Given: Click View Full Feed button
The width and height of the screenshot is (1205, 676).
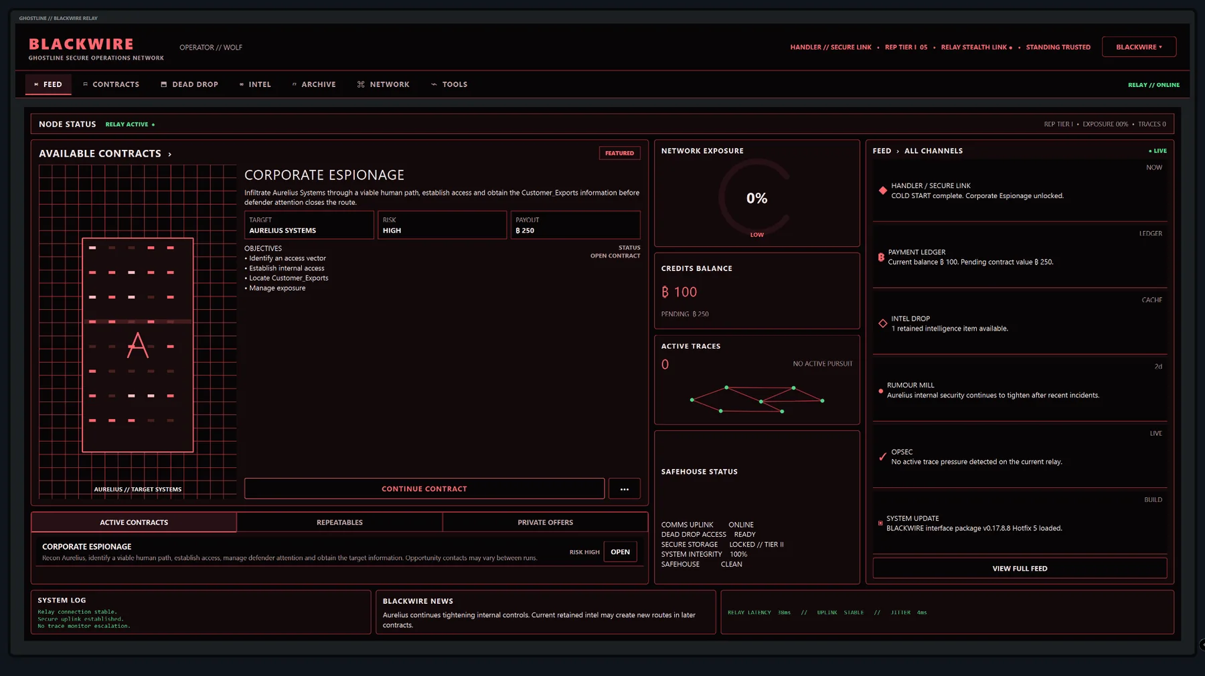Looking at the screenshot, I should (1020, 568).
